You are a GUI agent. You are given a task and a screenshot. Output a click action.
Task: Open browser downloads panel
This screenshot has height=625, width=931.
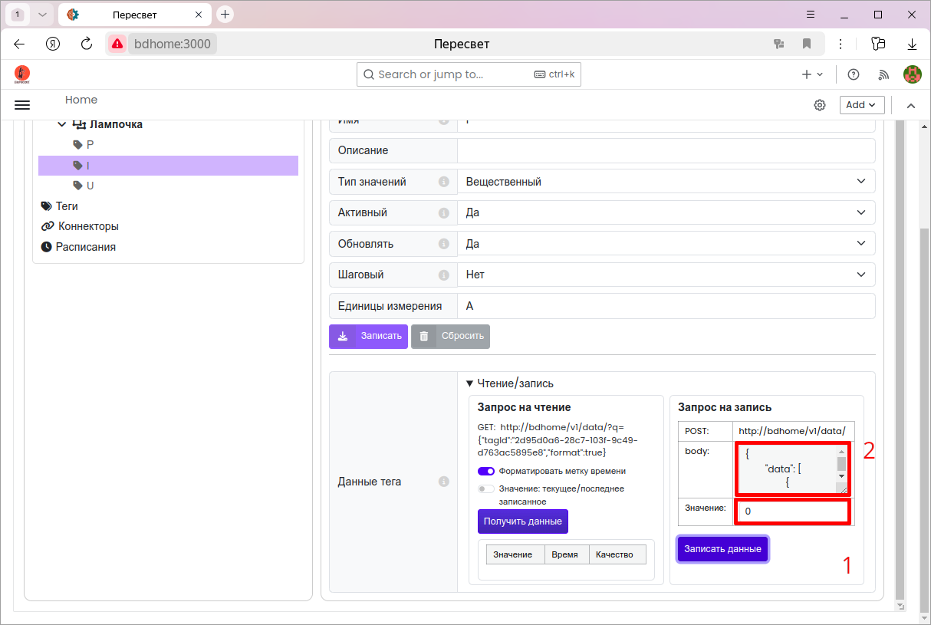[x=912, y=44]
